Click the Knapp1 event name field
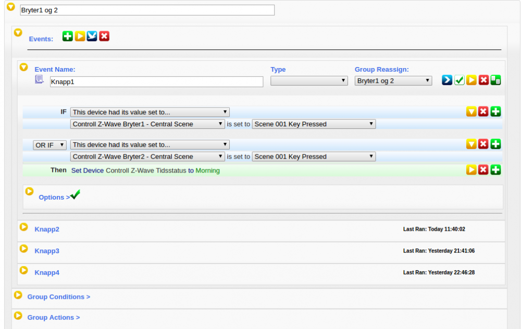 tap(156, 82)
